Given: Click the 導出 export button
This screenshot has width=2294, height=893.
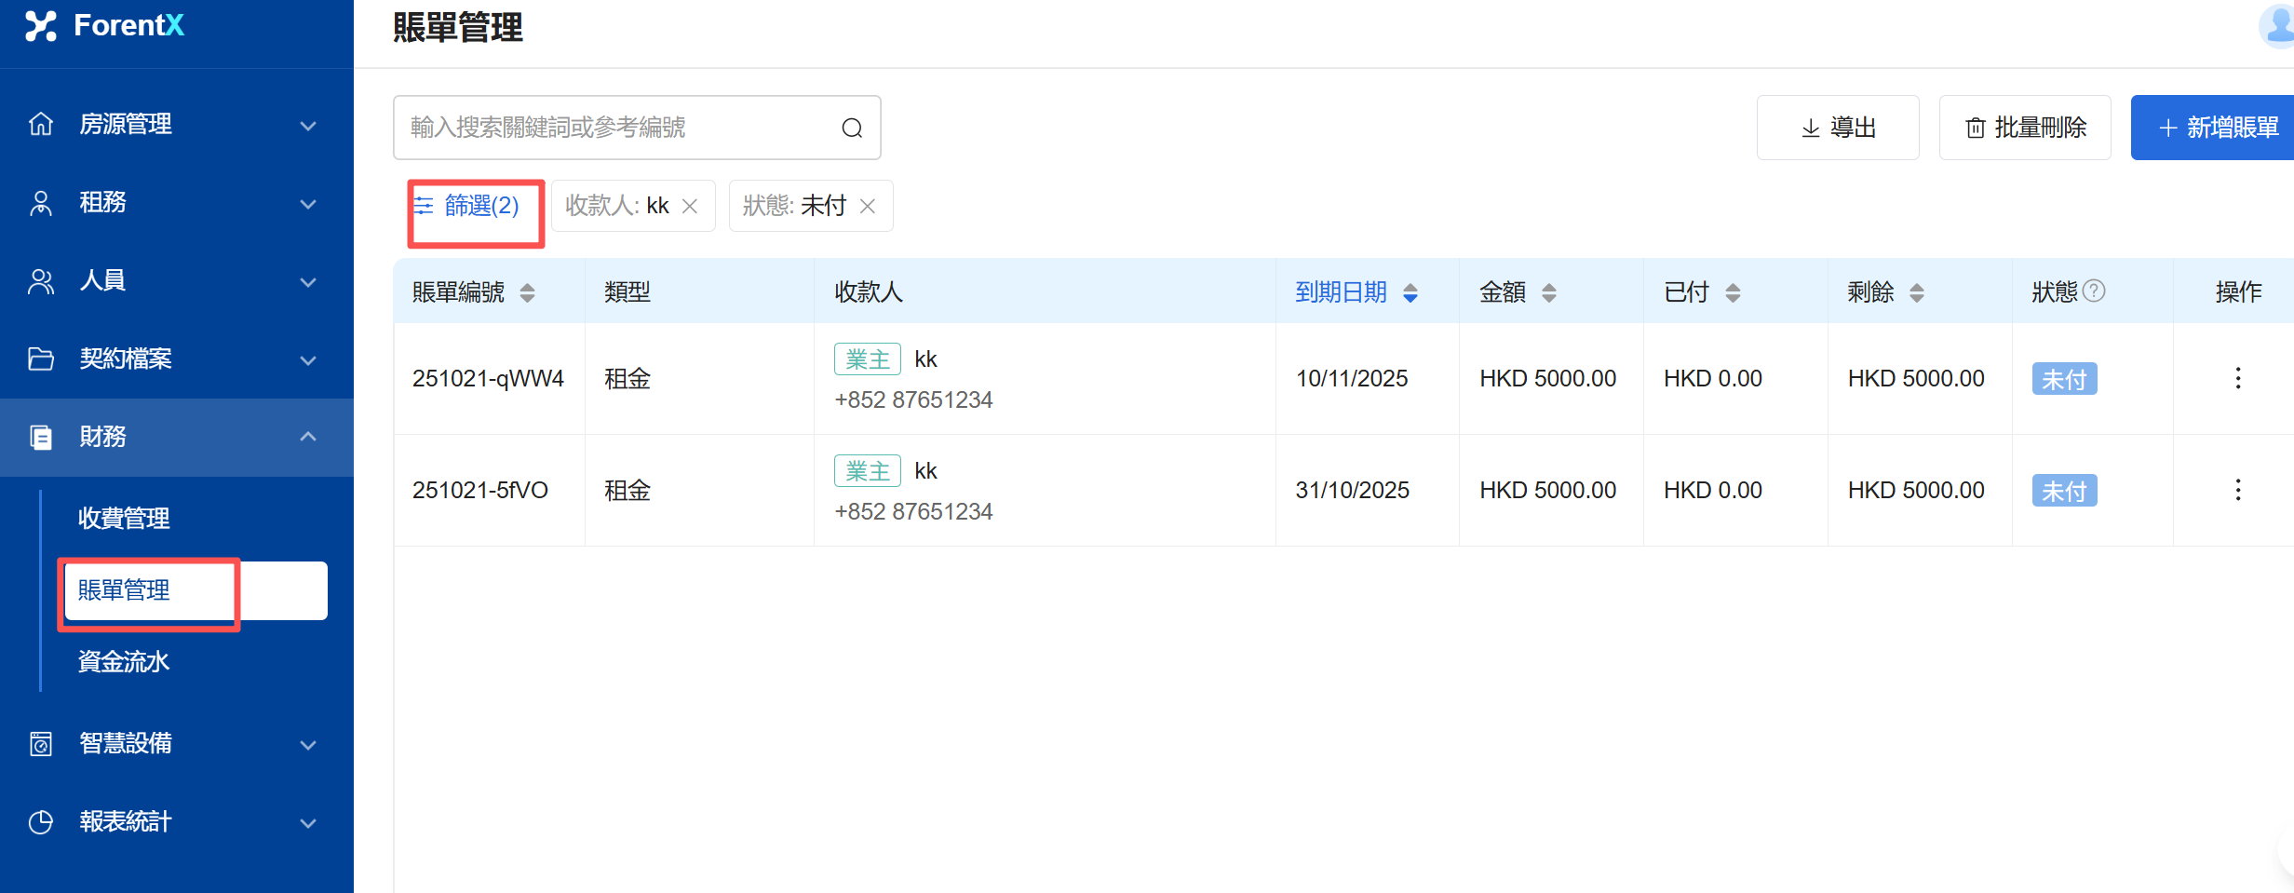Looking at the screenshot, I should 1837,128.
